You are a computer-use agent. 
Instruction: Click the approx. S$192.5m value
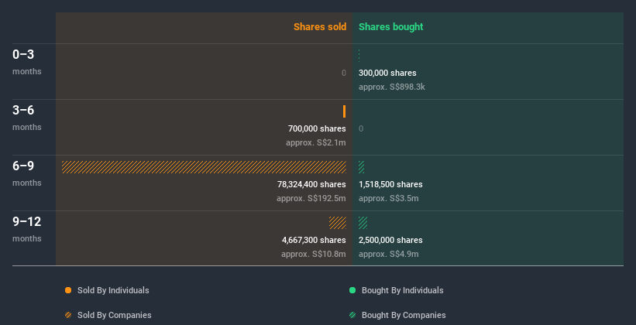click(311, 198)
